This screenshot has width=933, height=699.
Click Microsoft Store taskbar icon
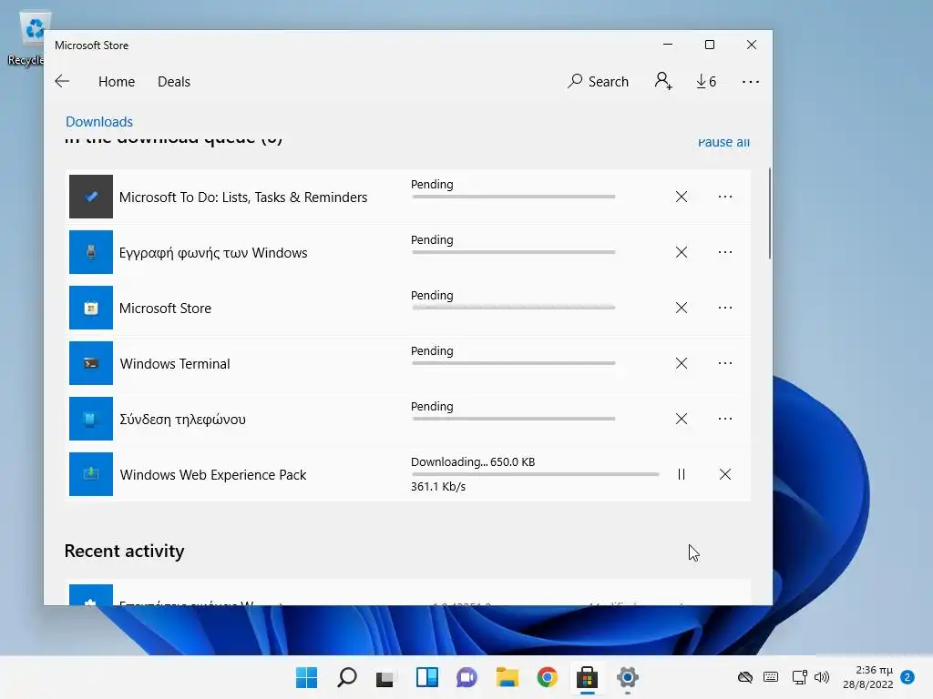(x=588, y=677)
